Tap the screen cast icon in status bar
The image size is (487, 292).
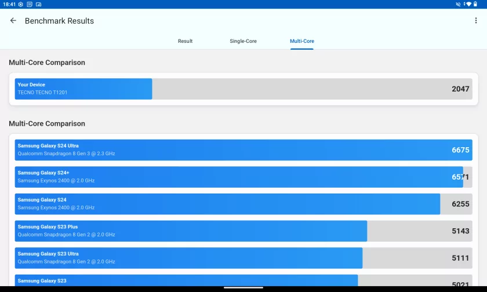[38, 4]
